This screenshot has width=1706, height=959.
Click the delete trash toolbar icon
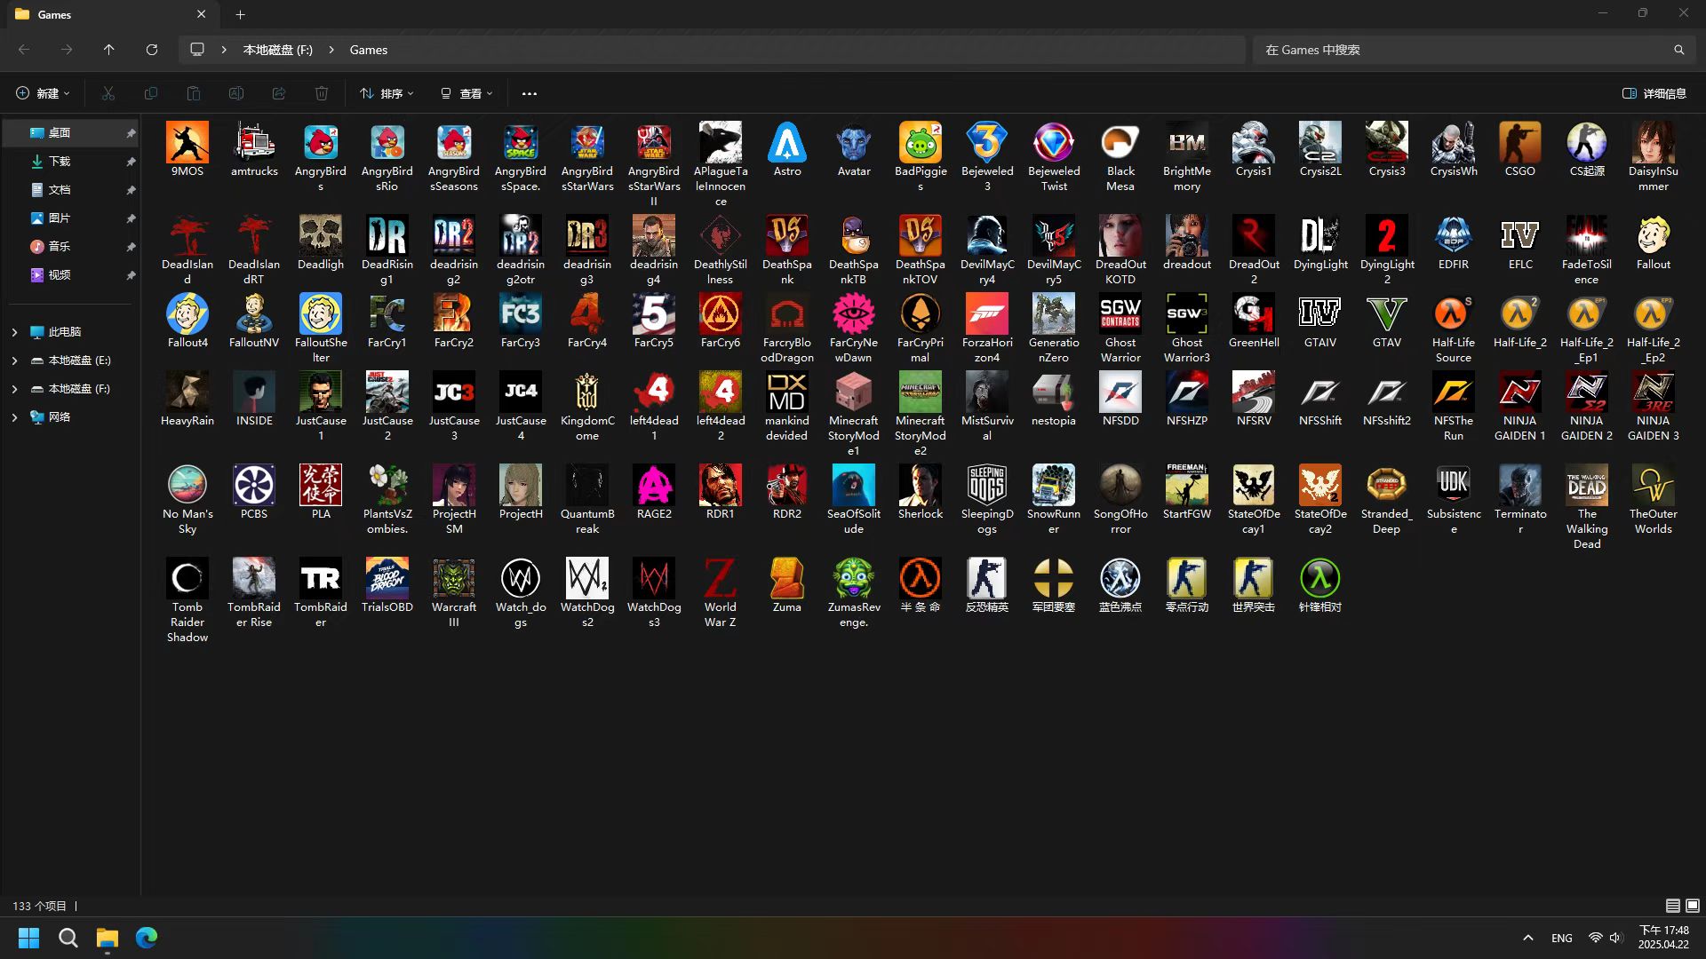pyautogui.click(x=322, y=93)
